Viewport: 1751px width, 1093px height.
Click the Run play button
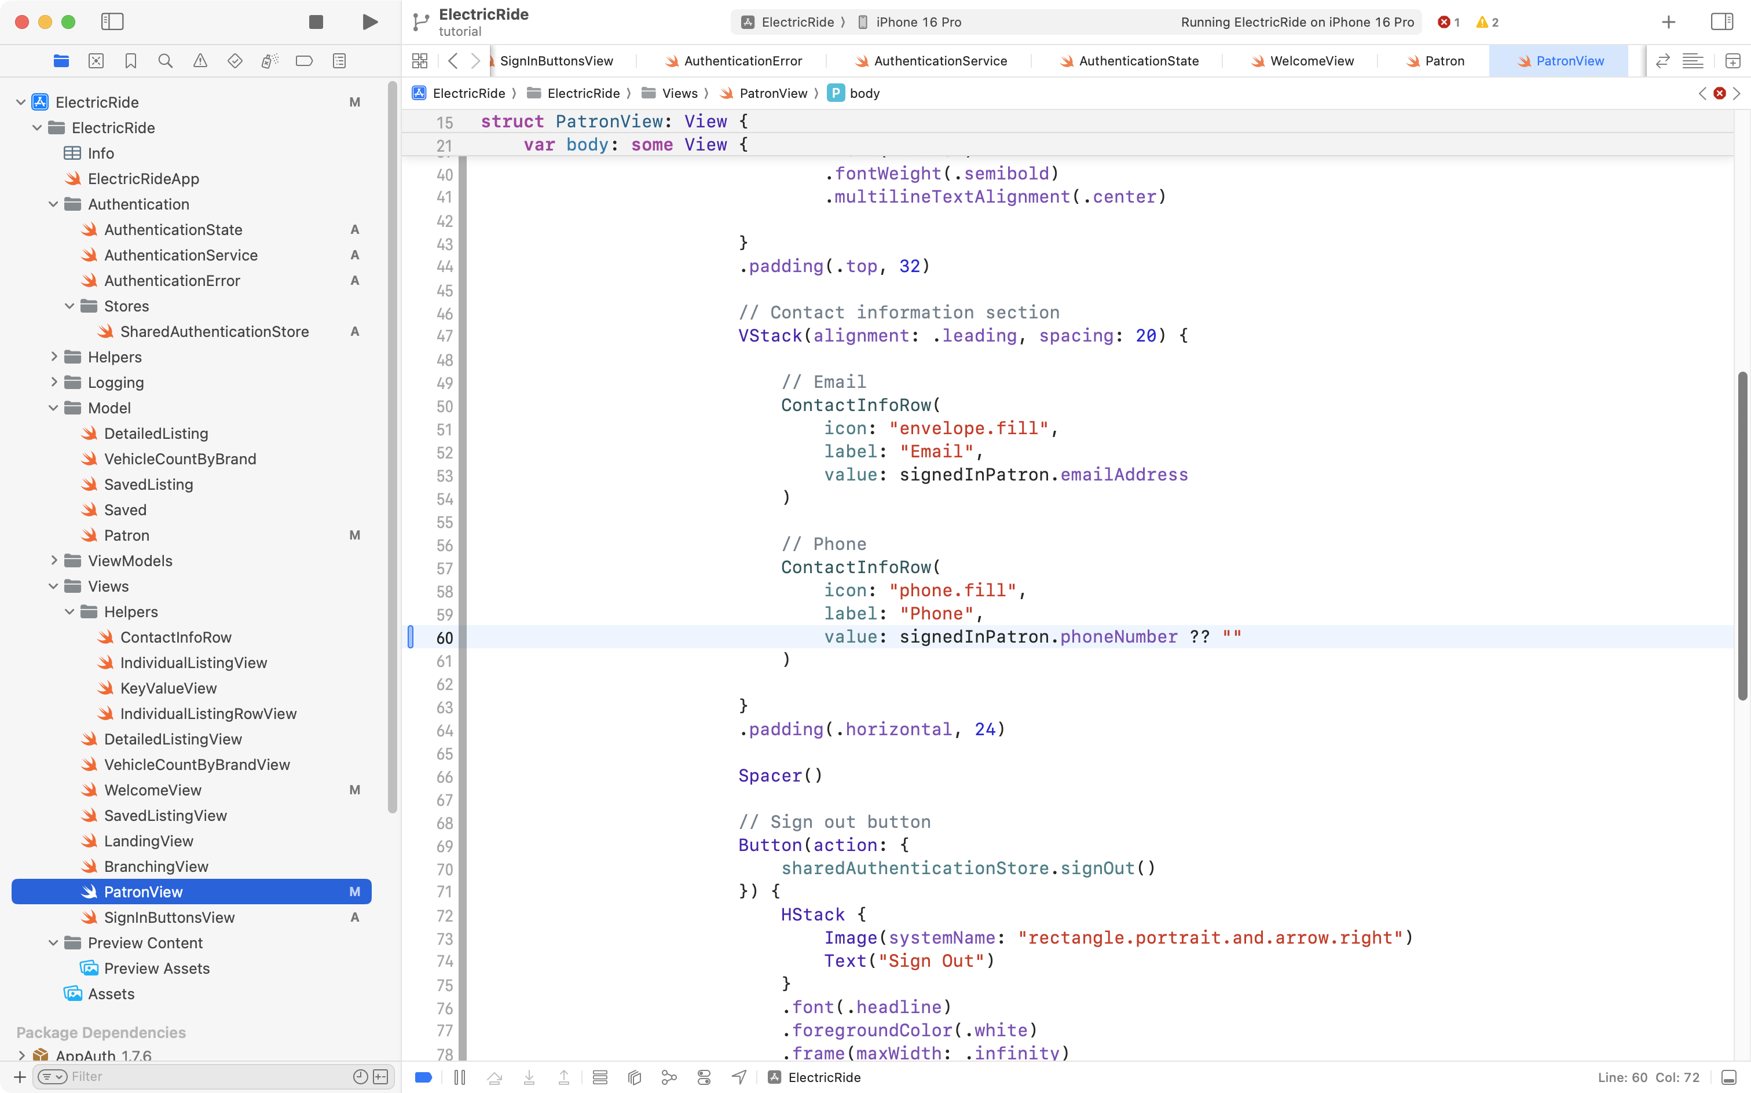(x=369, y=21)
